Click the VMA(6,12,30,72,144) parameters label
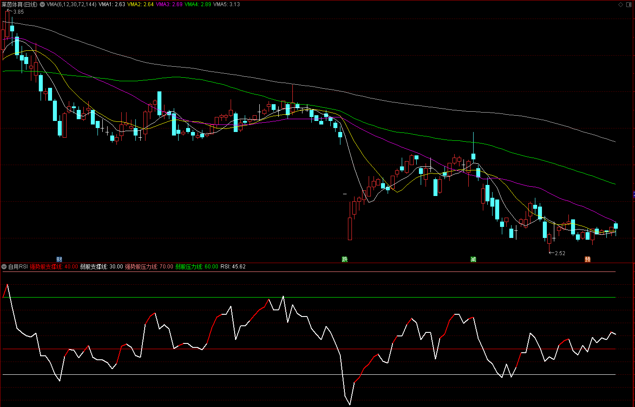 [x=71, y=4]
